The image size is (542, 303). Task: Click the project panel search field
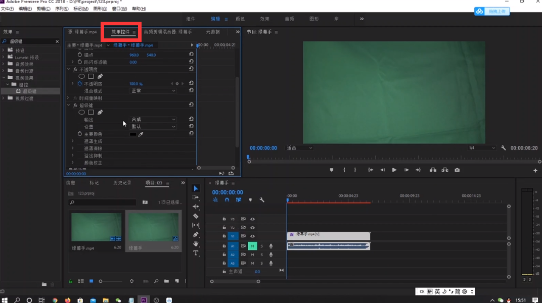click(x=102, y=202)
